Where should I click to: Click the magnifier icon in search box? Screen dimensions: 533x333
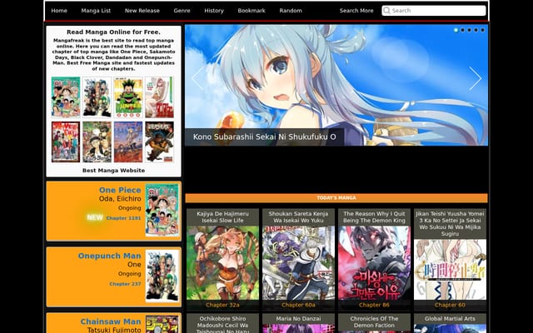click(386, 11)
